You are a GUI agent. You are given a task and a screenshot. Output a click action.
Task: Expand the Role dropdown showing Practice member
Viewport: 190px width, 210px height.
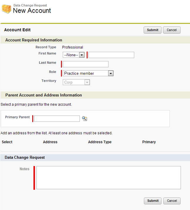point(88,73)
